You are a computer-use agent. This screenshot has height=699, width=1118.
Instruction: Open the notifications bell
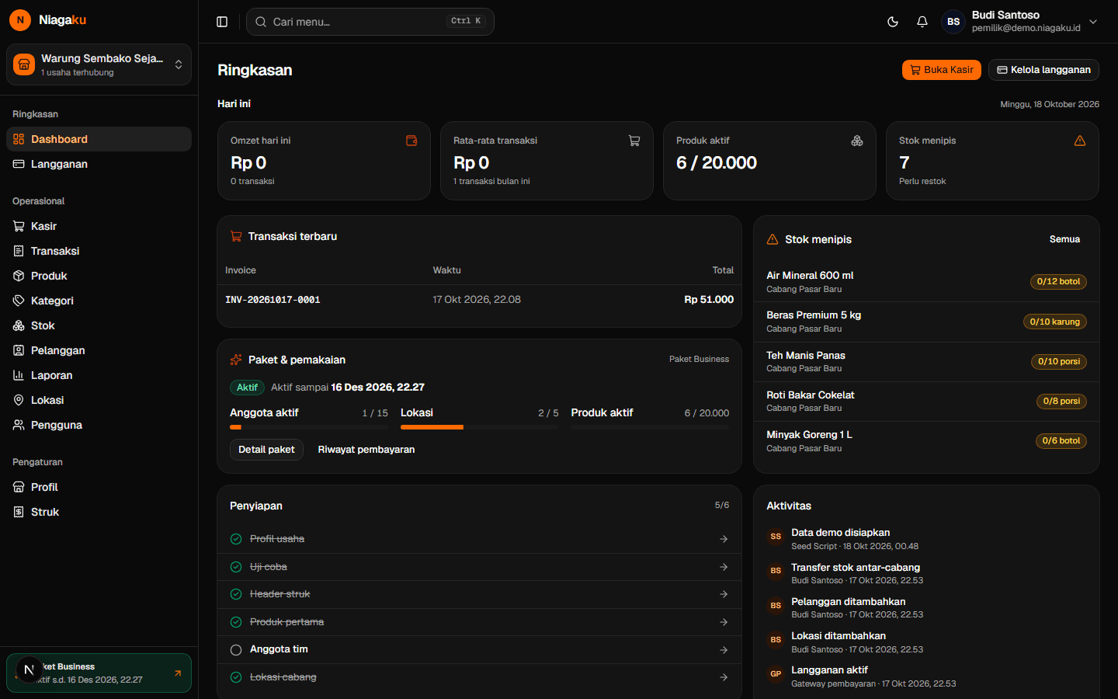coord(922,22)
